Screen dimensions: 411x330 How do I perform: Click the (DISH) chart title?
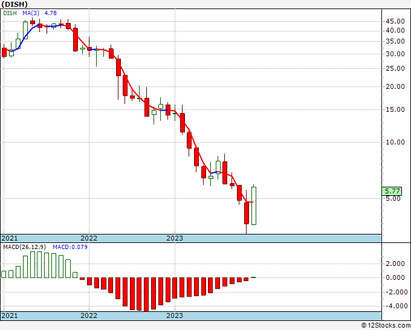[15, 4]
